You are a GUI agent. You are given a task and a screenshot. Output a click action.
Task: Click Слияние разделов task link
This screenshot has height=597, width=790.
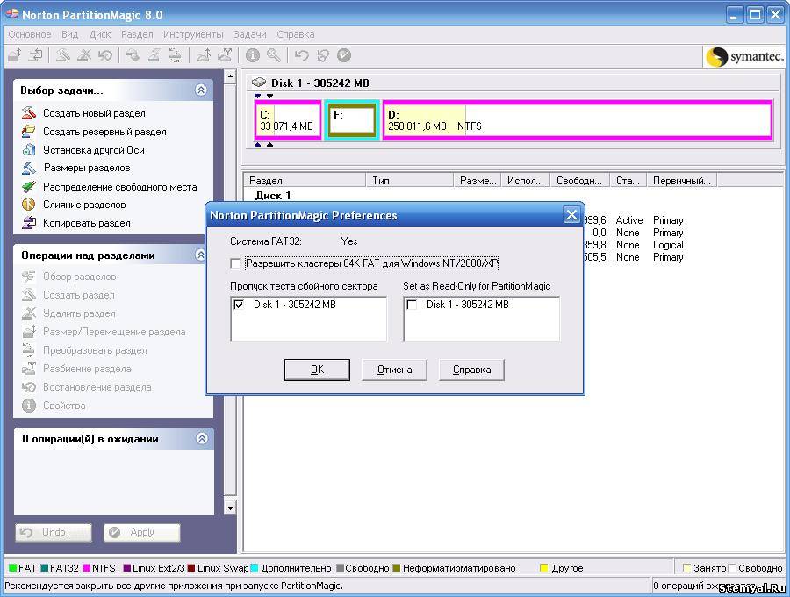(x=84, y=205)
